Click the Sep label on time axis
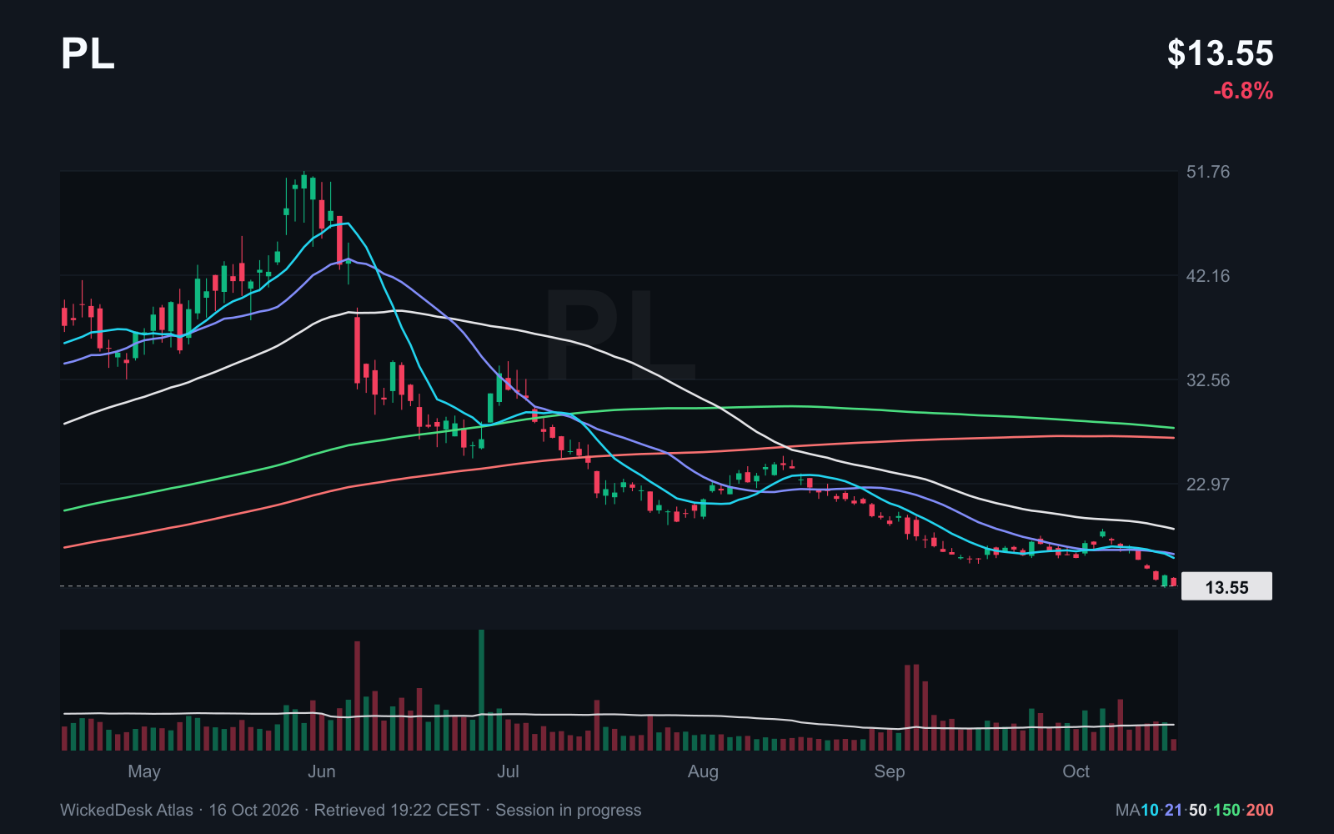This screenshot has height=834, width=1334. coord(890,771)
